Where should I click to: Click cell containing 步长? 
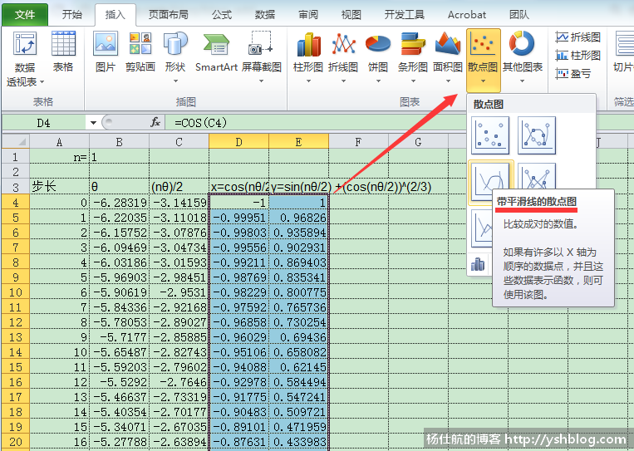click(x=60, y=187)
